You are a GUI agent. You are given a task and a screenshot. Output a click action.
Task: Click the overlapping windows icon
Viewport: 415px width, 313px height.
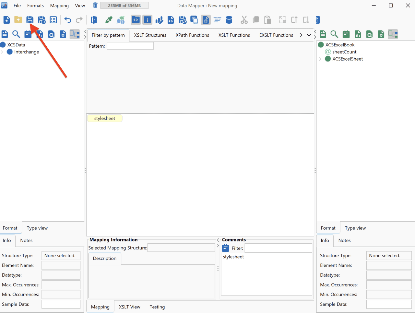[194, 20]
